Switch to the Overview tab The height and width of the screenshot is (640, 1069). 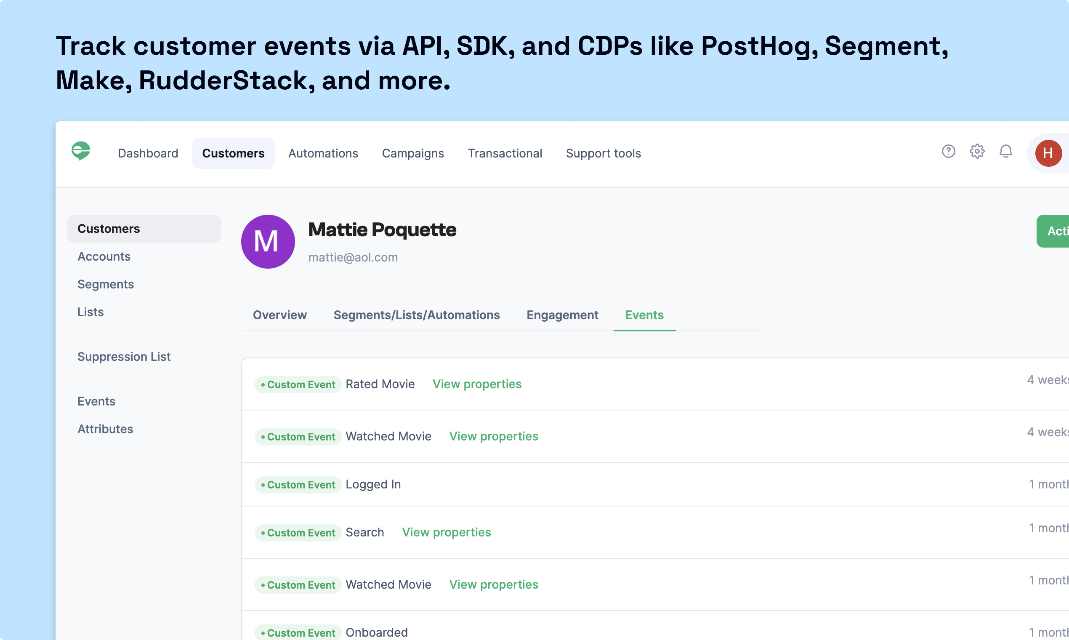point(279,315)
